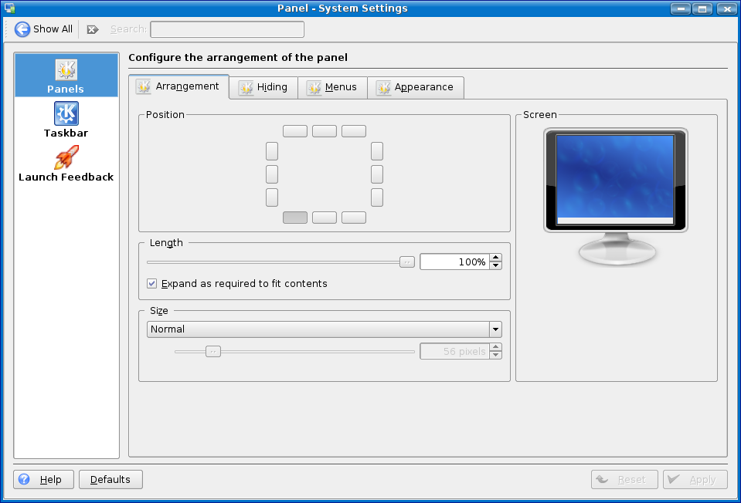The width and height of the screenshot is (741, 503).
Task: Click the screen preview monitor image
Action: point(616,196)
